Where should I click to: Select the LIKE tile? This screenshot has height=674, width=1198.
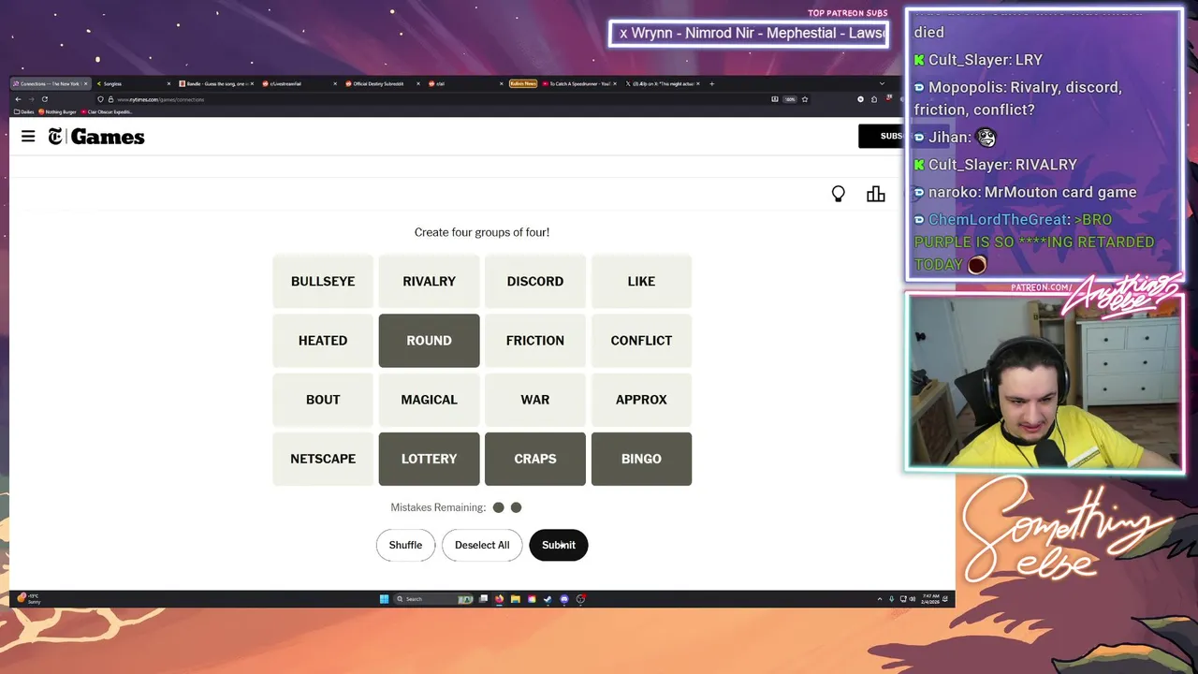pos(641,281)
